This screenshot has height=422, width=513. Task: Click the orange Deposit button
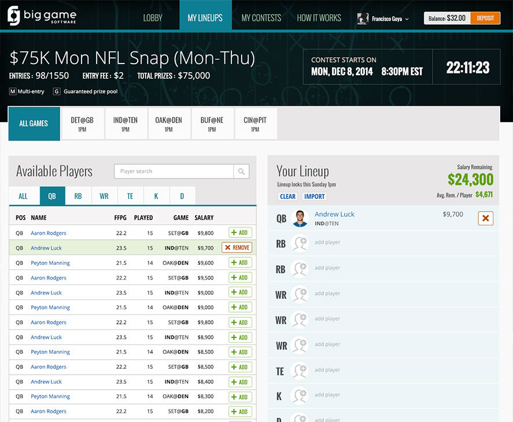(x=485, y=18)
